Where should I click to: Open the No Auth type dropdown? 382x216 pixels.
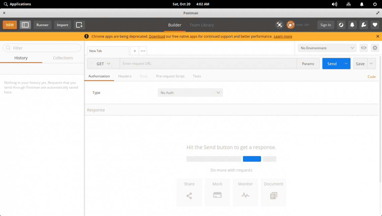(x=190, y=93)
